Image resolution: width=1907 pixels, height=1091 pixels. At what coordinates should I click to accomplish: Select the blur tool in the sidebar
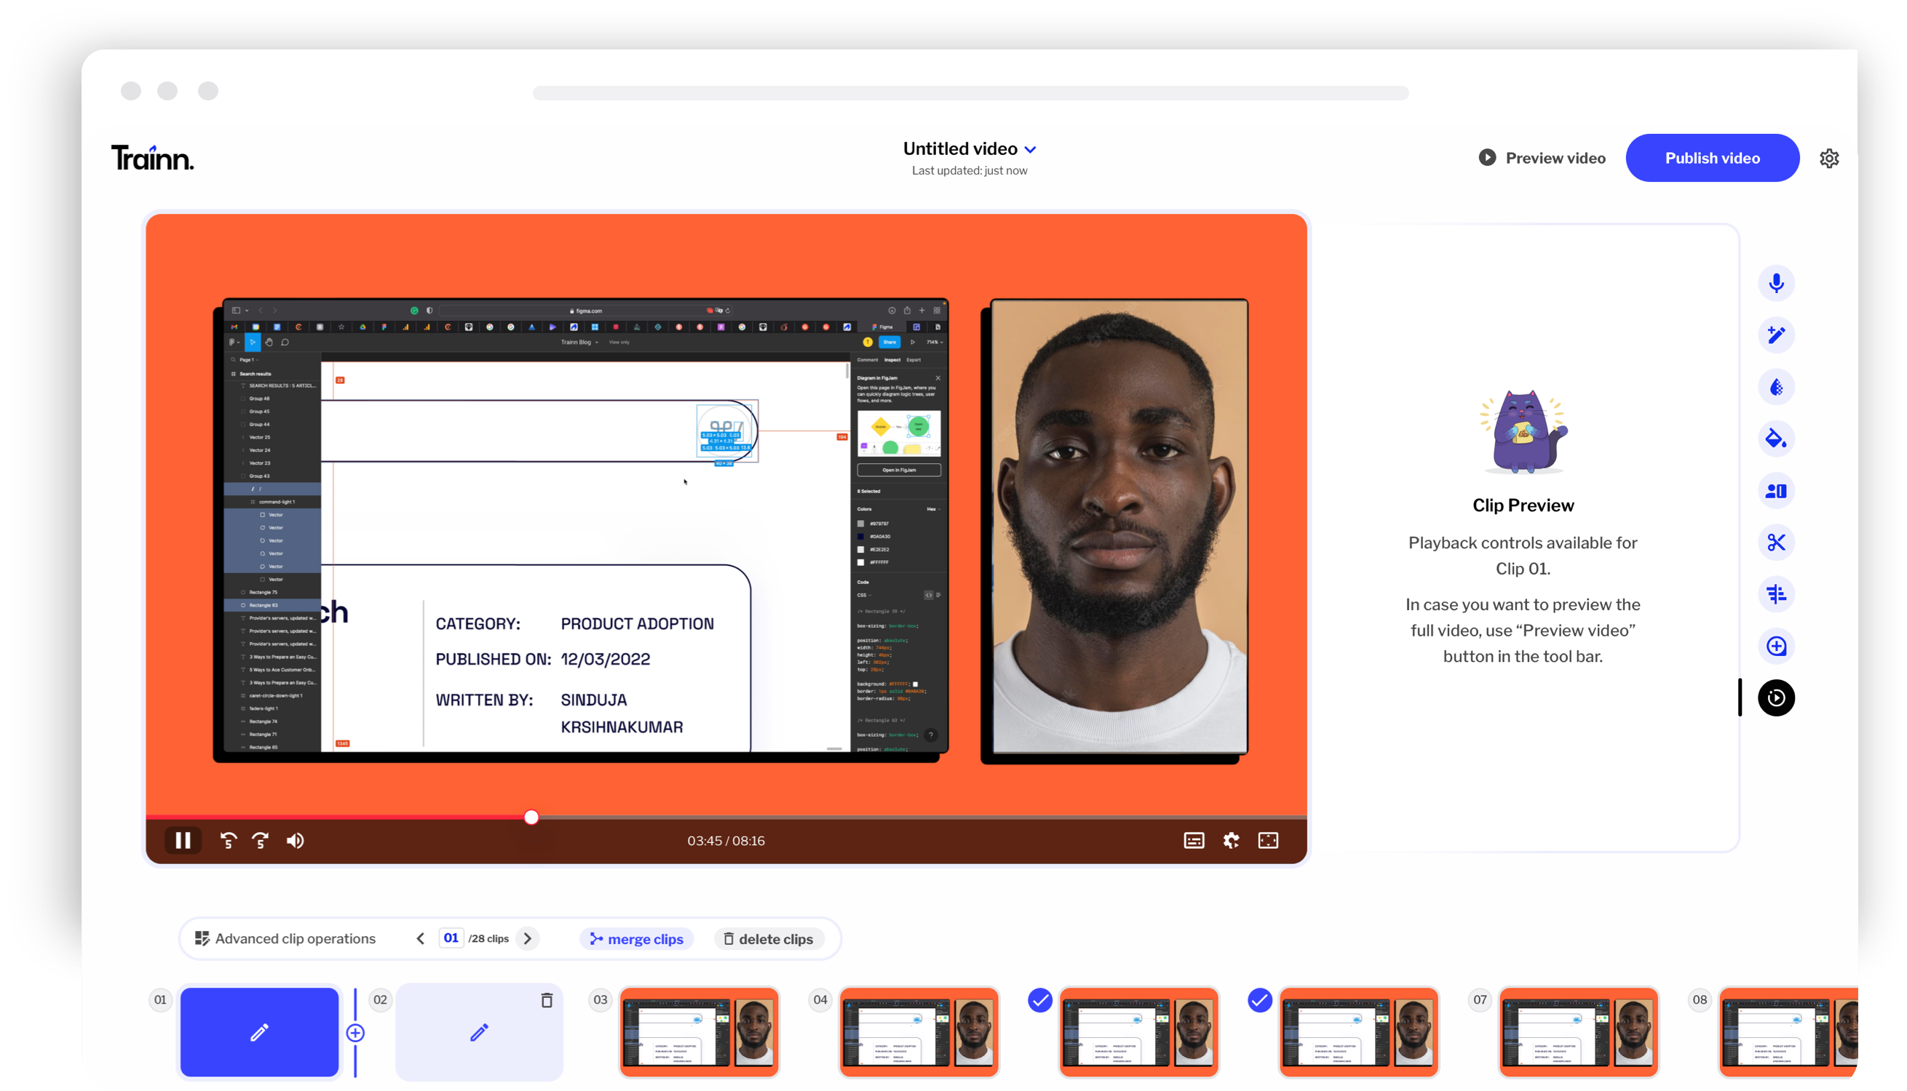click(x=1776, y=387)
